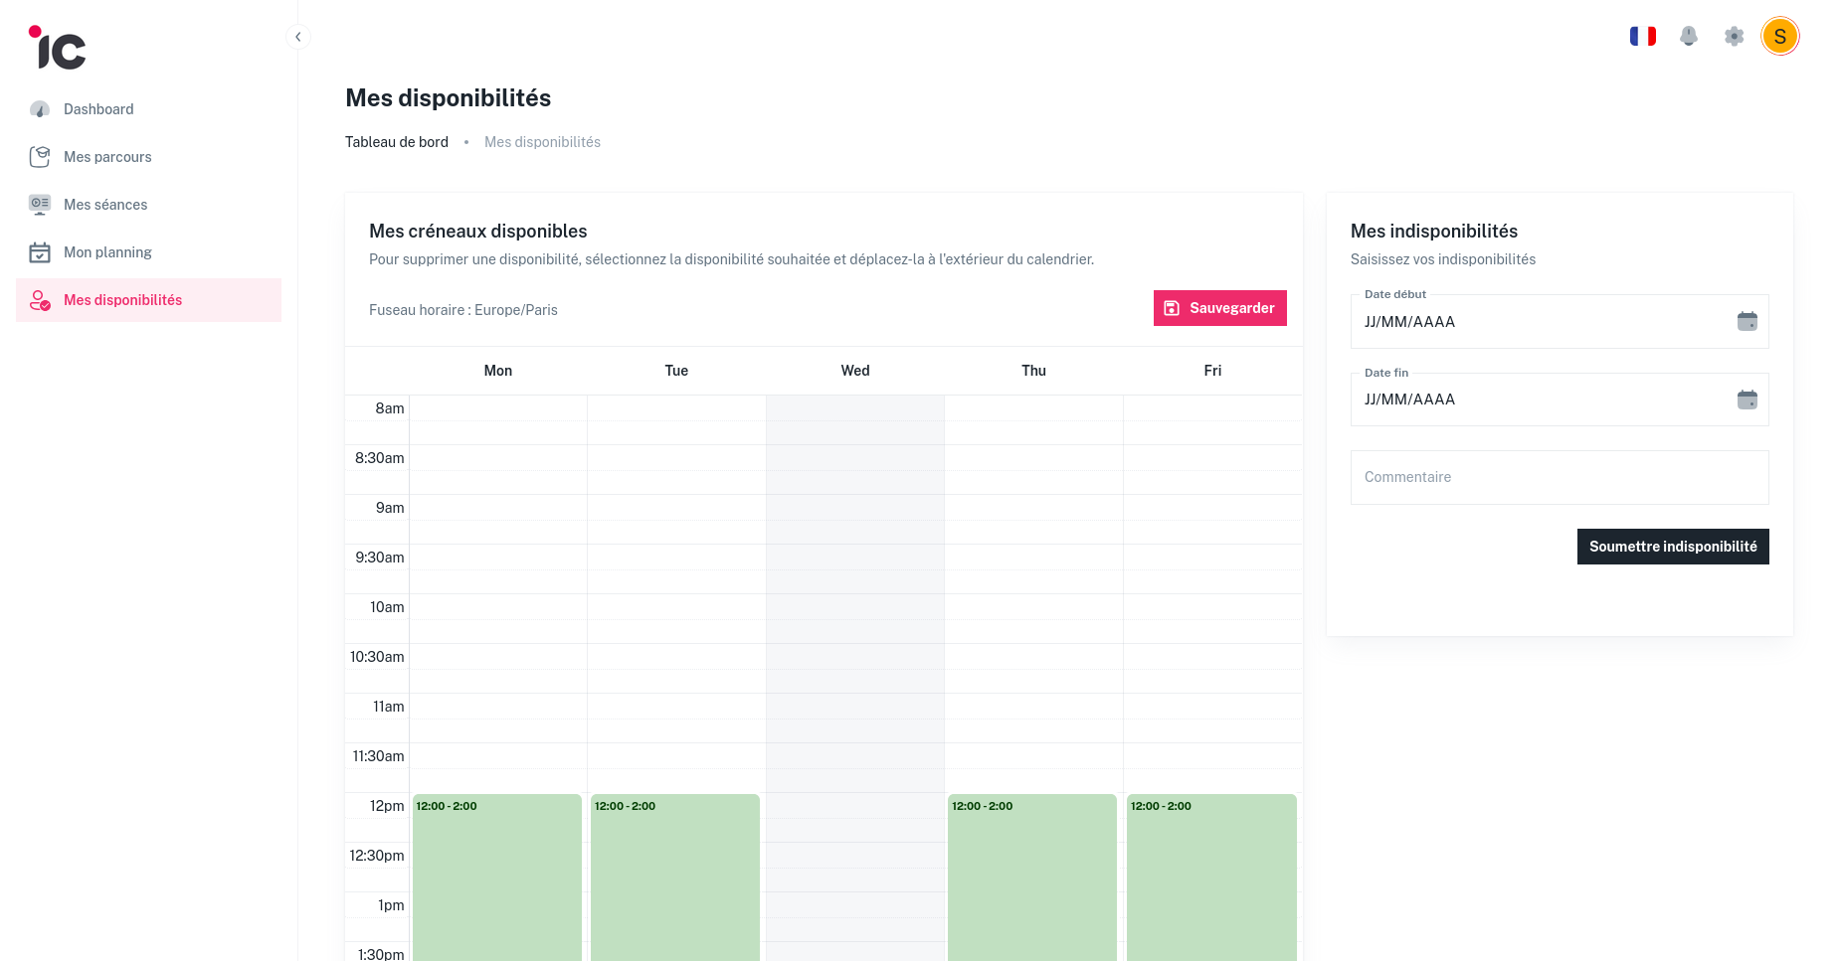Open the Date début calendar picker icon
Screen dimensions: 1840x961
(1748, 321)
